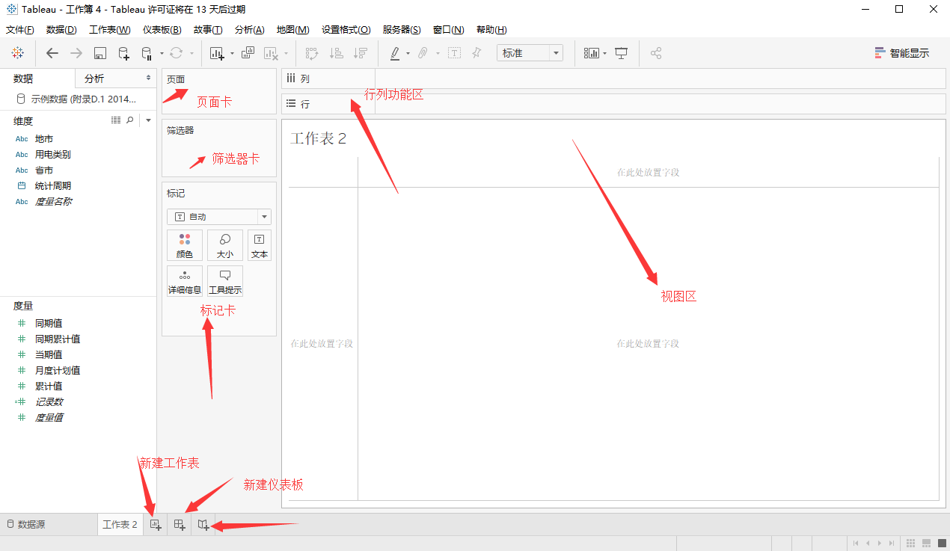Select 月度计划值 measure field
Viewport: 950px width, 551px height.
point(58,371)
